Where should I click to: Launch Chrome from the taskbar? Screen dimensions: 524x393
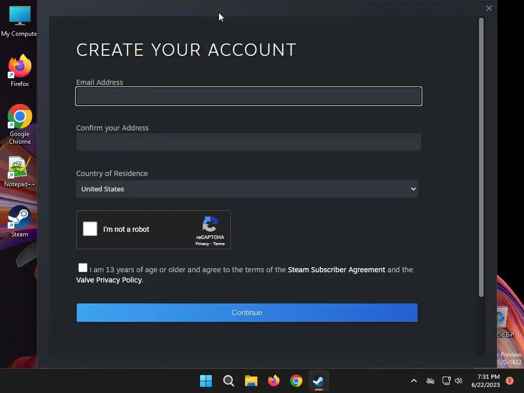pos(296,381)
